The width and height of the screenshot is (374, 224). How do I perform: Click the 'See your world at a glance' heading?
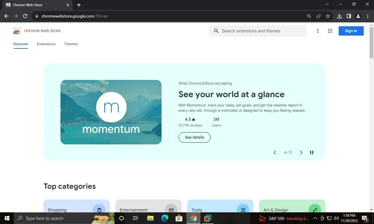pos(231,94)
